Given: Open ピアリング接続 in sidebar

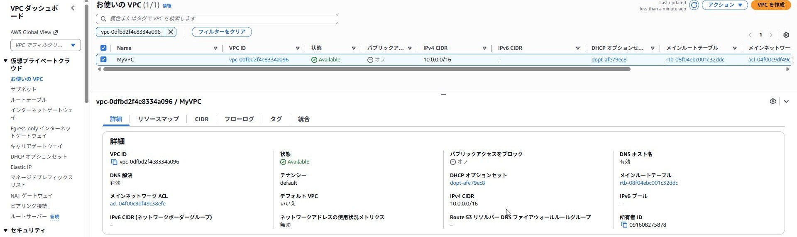Looking at the screenshot, I should pyautogui.click(x=29, y=206).
